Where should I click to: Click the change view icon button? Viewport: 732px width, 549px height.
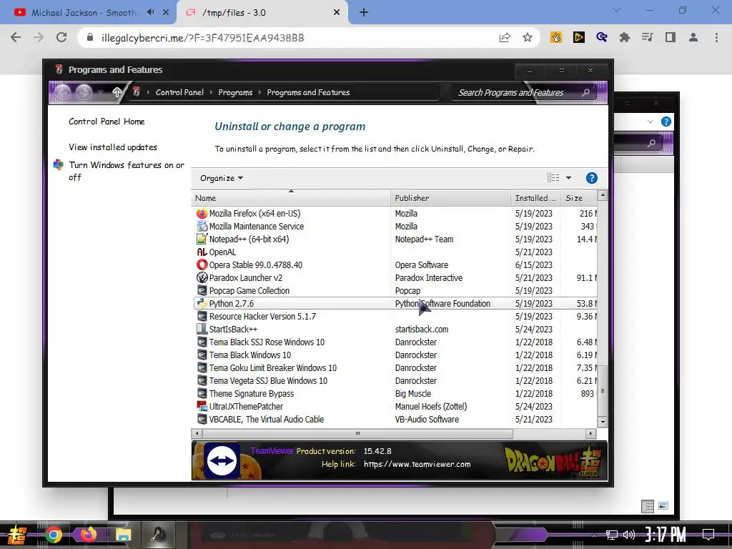553,178
